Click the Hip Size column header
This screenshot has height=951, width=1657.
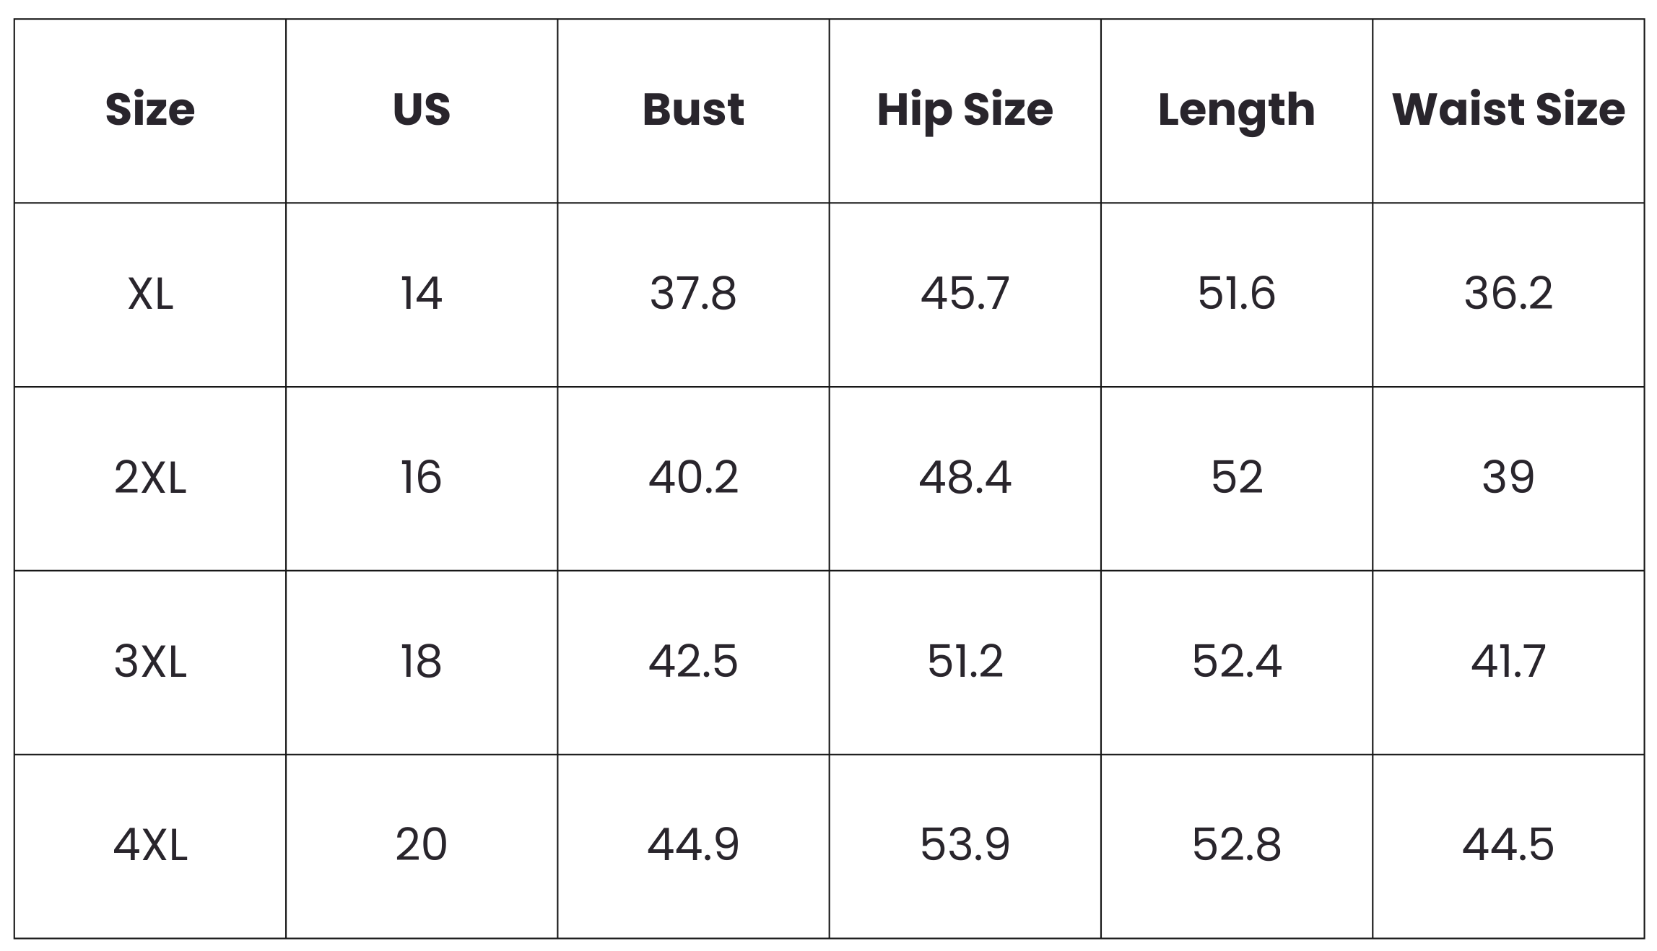point(965,110)
